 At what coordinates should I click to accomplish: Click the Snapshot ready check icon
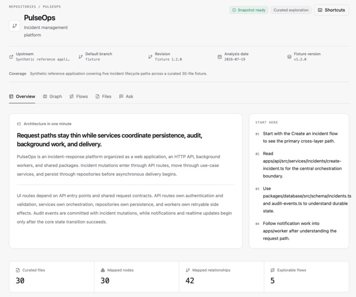(x=234, y=10)
